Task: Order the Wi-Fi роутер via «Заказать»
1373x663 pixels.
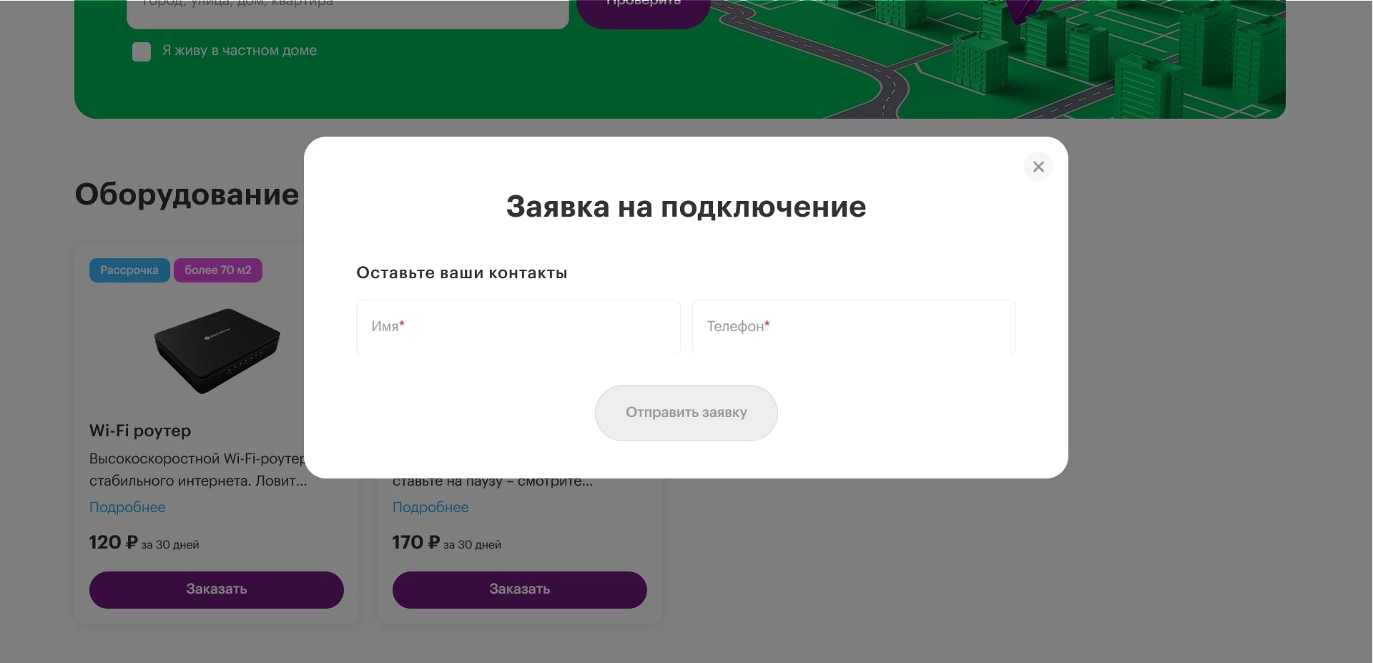Action: (x=216, y=589)
